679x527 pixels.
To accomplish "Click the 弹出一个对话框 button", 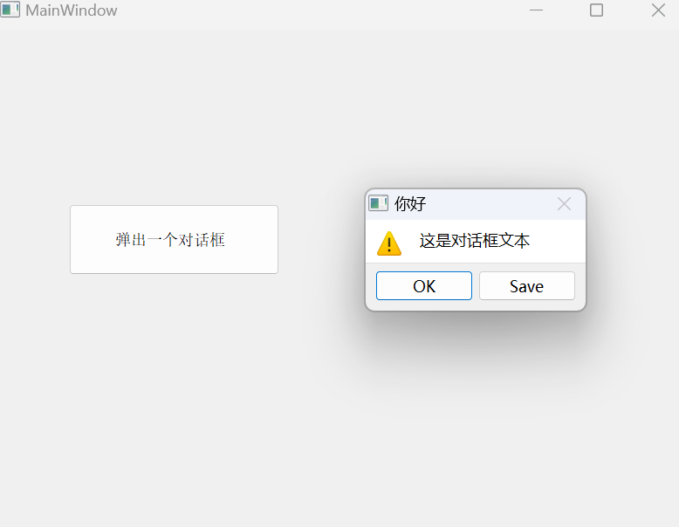I will coord(174,239).
